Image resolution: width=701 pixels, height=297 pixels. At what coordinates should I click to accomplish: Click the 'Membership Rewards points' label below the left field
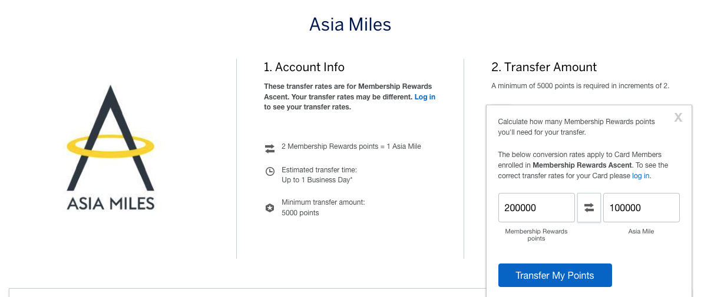coord(536,235)
